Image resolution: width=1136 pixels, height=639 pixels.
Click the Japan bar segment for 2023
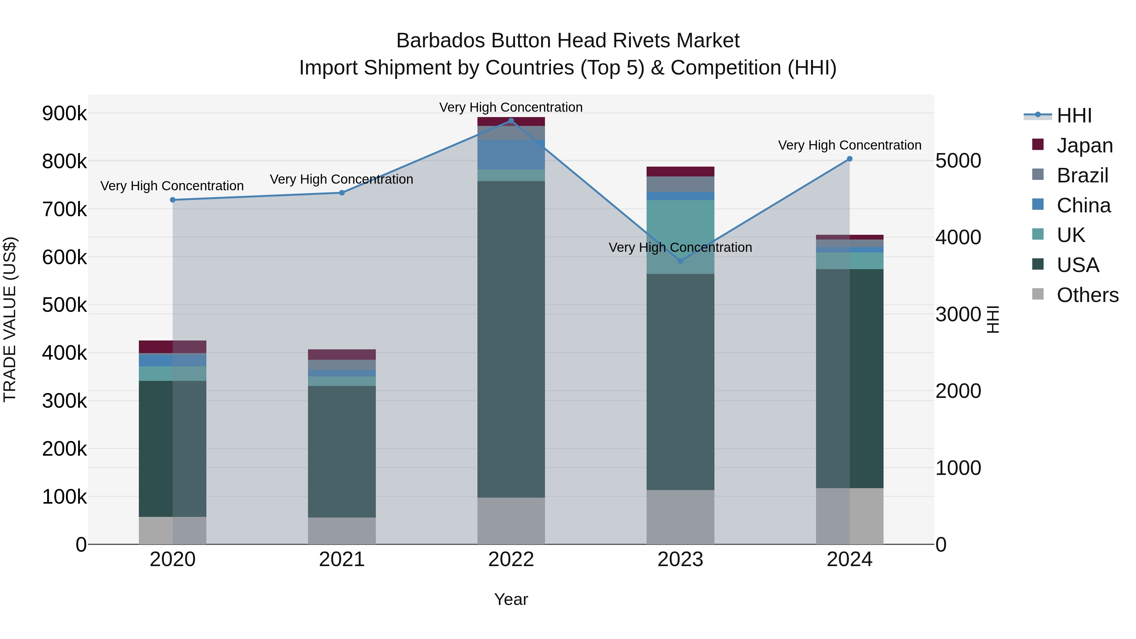(680, 172)
